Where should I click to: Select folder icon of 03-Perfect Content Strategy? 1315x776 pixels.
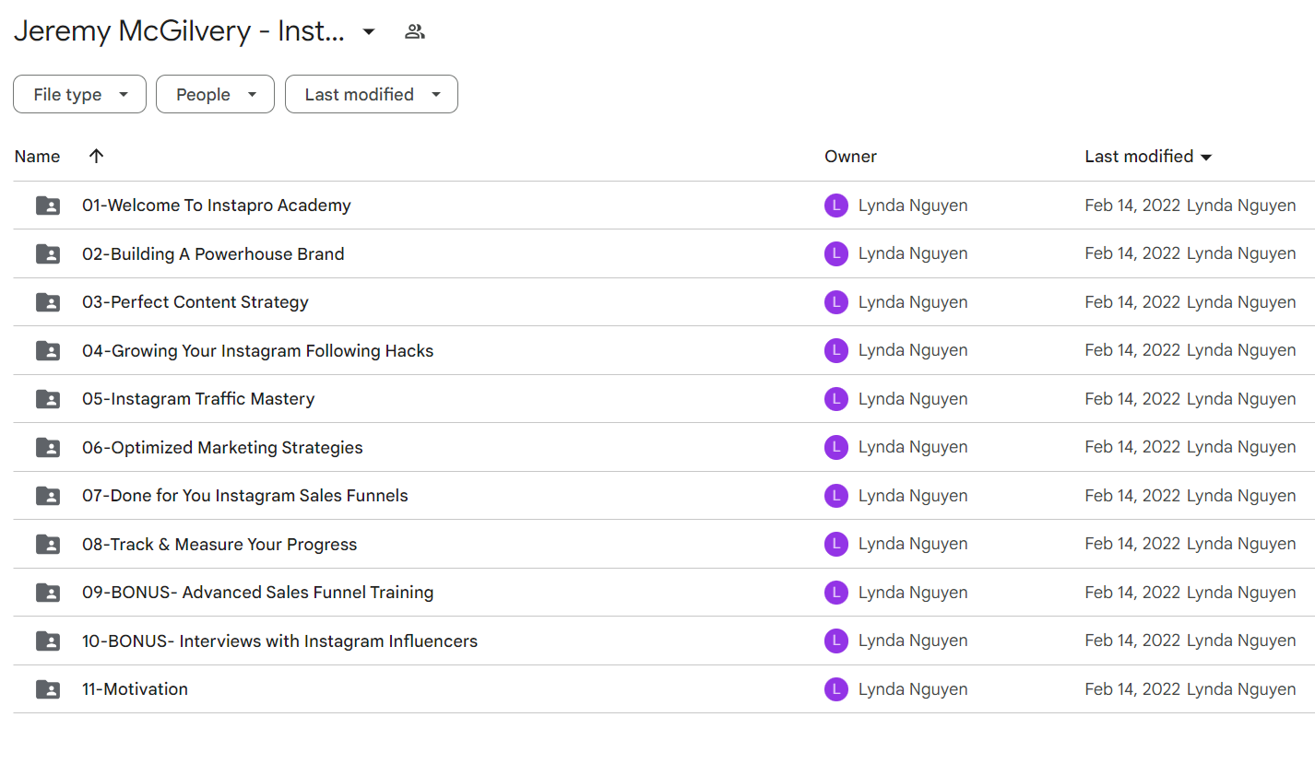tap(48, 302)
